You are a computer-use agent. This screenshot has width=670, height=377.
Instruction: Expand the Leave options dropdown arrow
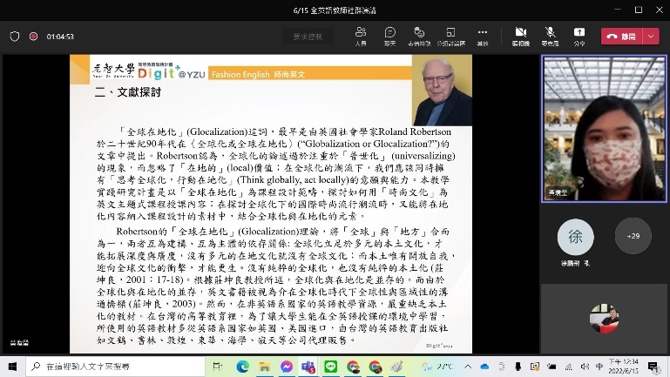(651, 36)
